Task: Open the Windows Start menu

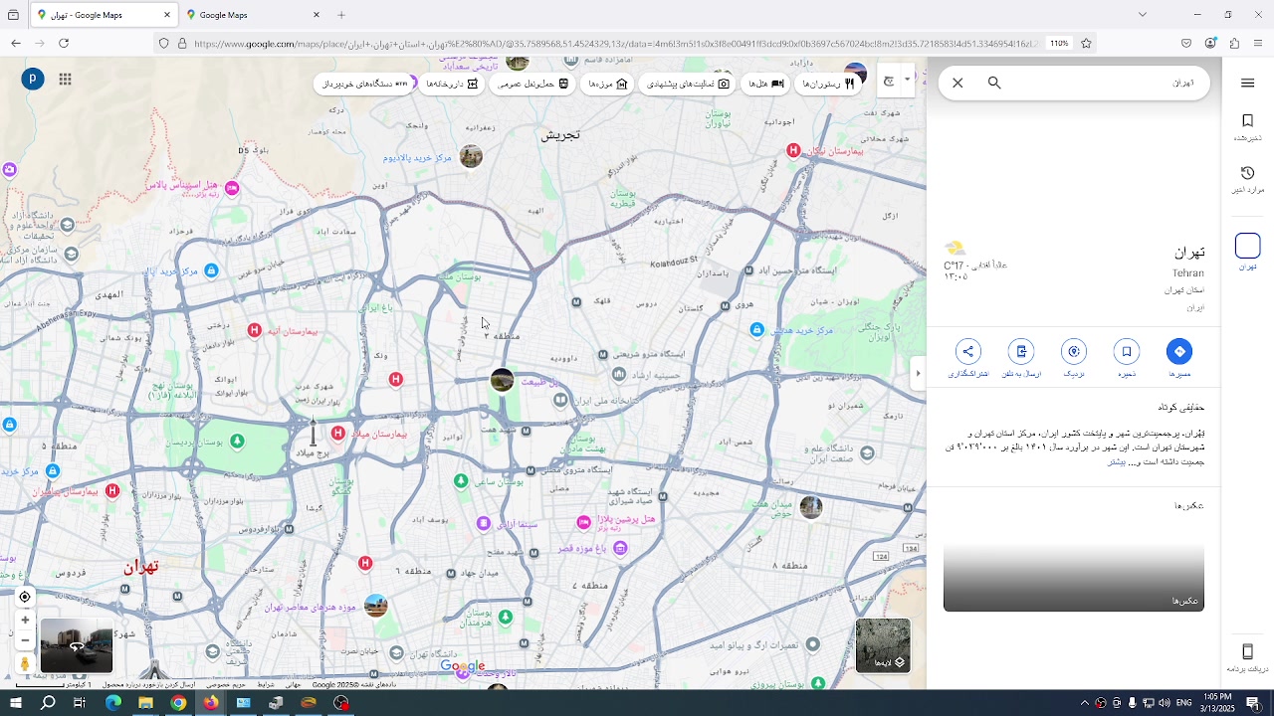Action: point(16,703)
